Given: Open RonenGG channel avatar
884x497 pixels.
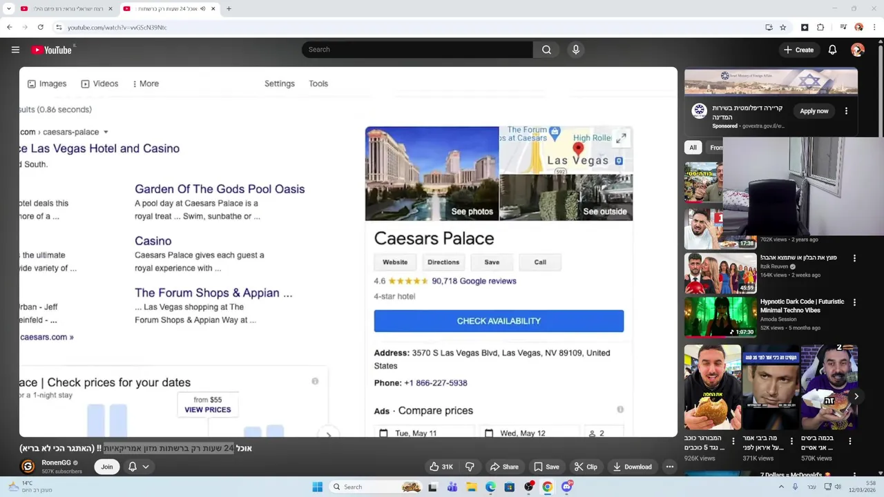Looking at the screenshot, I should pos(28,467).
